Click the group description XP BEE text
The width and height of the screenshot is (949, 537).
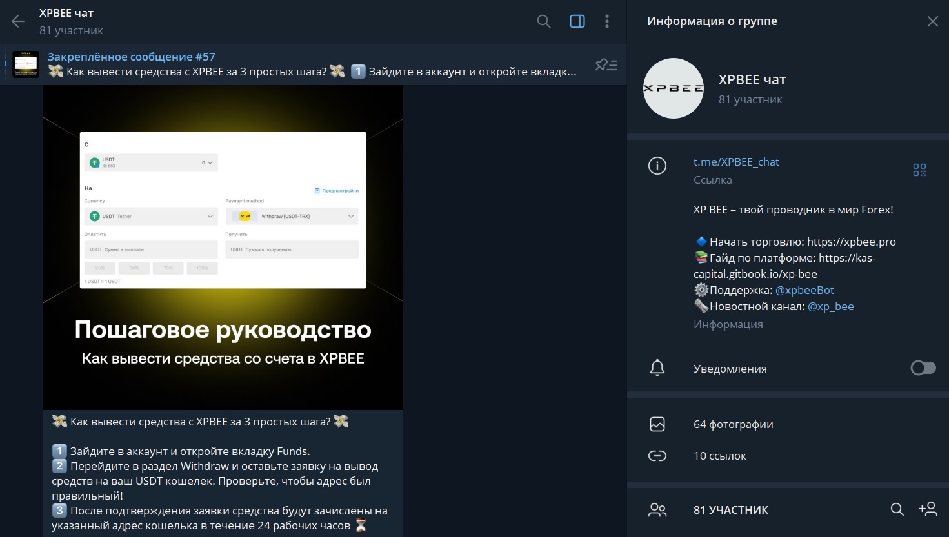(794, 210)
